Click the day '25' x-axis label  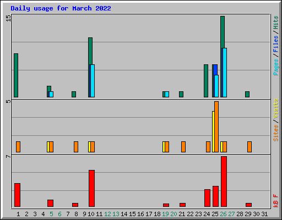pyautogui.click(x=215, y=214)
